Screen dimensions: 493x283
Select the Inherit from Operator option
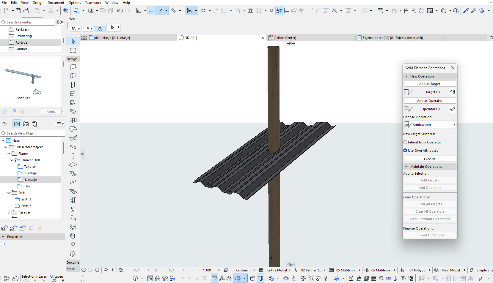click(x=405, y=142)
